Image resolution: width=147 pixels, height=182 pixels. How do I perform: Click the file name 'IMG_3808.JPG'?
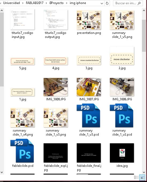click(x=56, y=99)
